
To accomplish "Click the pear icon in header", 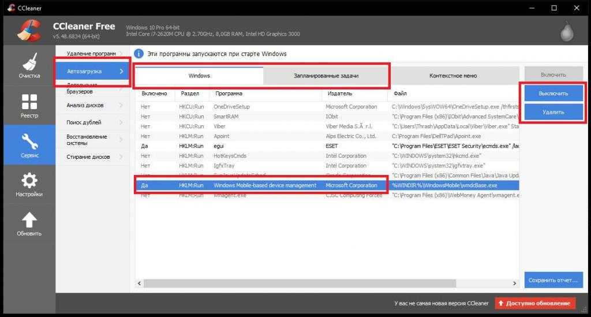I will pyautogui.click(x=566, y=31).
